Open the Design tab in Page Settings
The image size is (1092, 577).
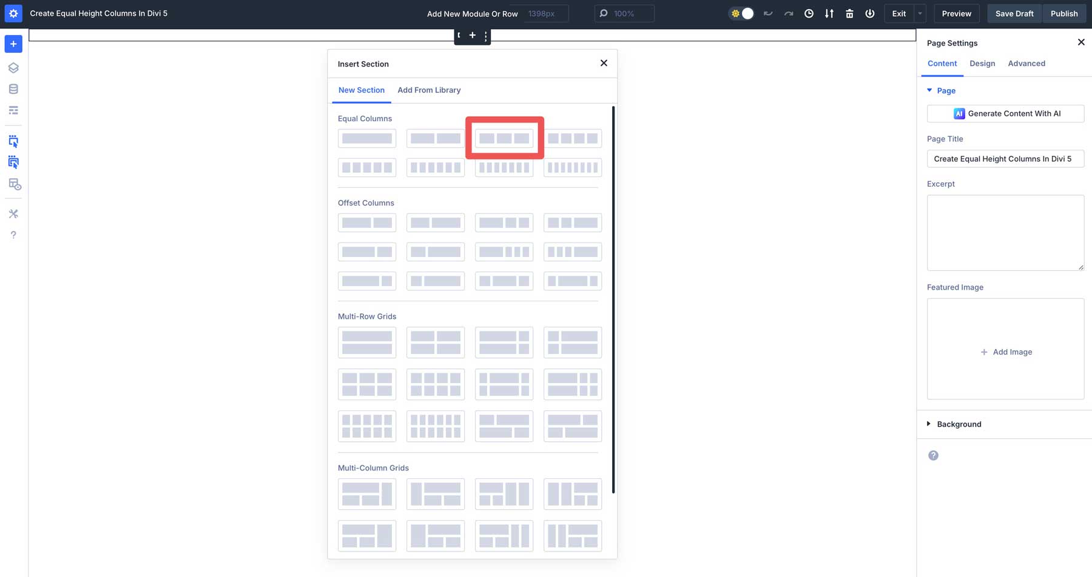(982, 63)
